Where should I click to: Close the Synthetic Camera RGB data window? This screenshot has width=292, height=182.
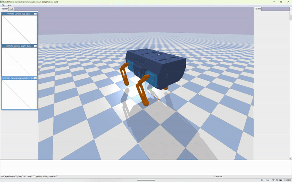(x=35, y=14)
